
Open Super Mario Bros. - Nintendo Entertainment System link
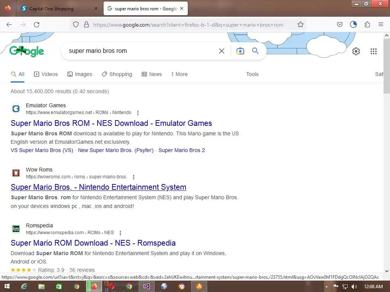pyautogui.click(x=99, y=187)
